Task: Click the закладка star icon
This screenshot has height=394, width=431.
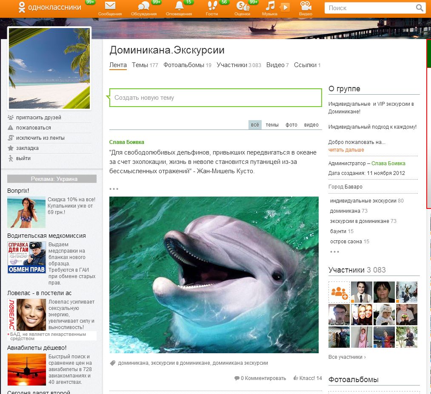Action: pos(11,148)
